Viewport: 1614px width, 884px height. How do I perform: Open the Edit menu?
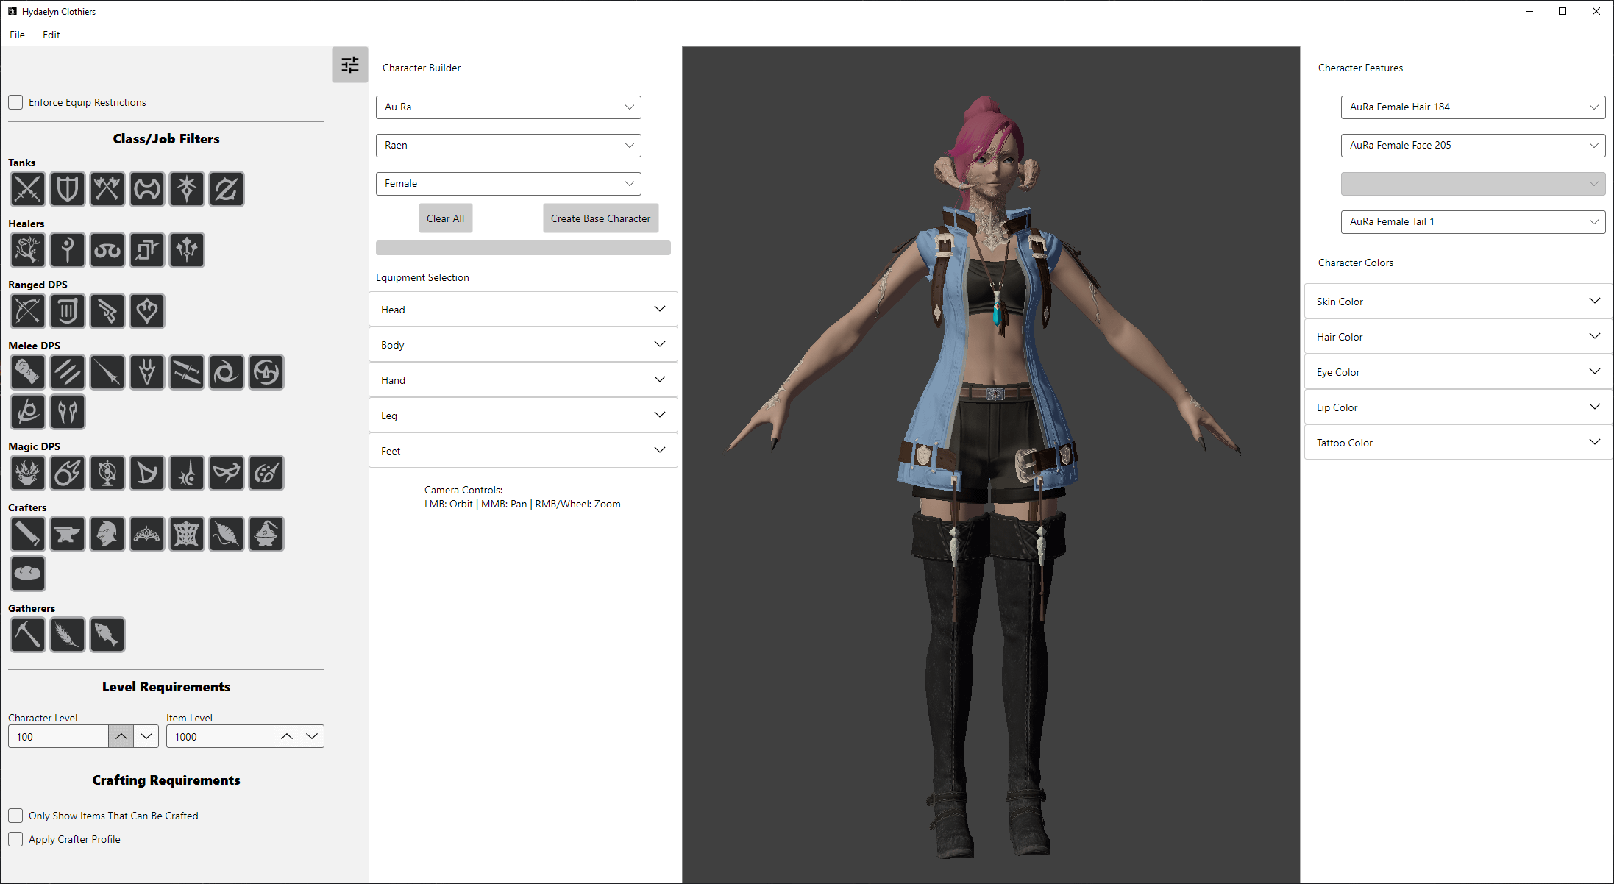coord(51,35)
